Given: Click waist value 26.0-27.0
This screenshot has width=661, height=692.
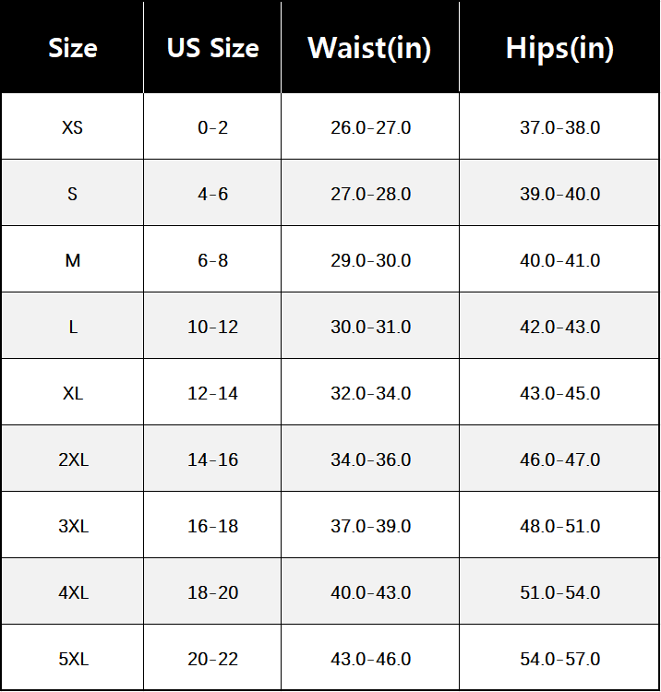Looking at the screenshot, I should point(370,127).
